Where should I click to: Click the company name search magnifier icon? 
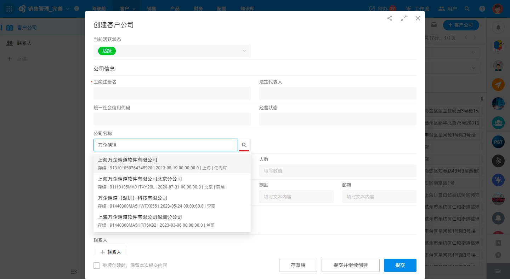[244, 145]
